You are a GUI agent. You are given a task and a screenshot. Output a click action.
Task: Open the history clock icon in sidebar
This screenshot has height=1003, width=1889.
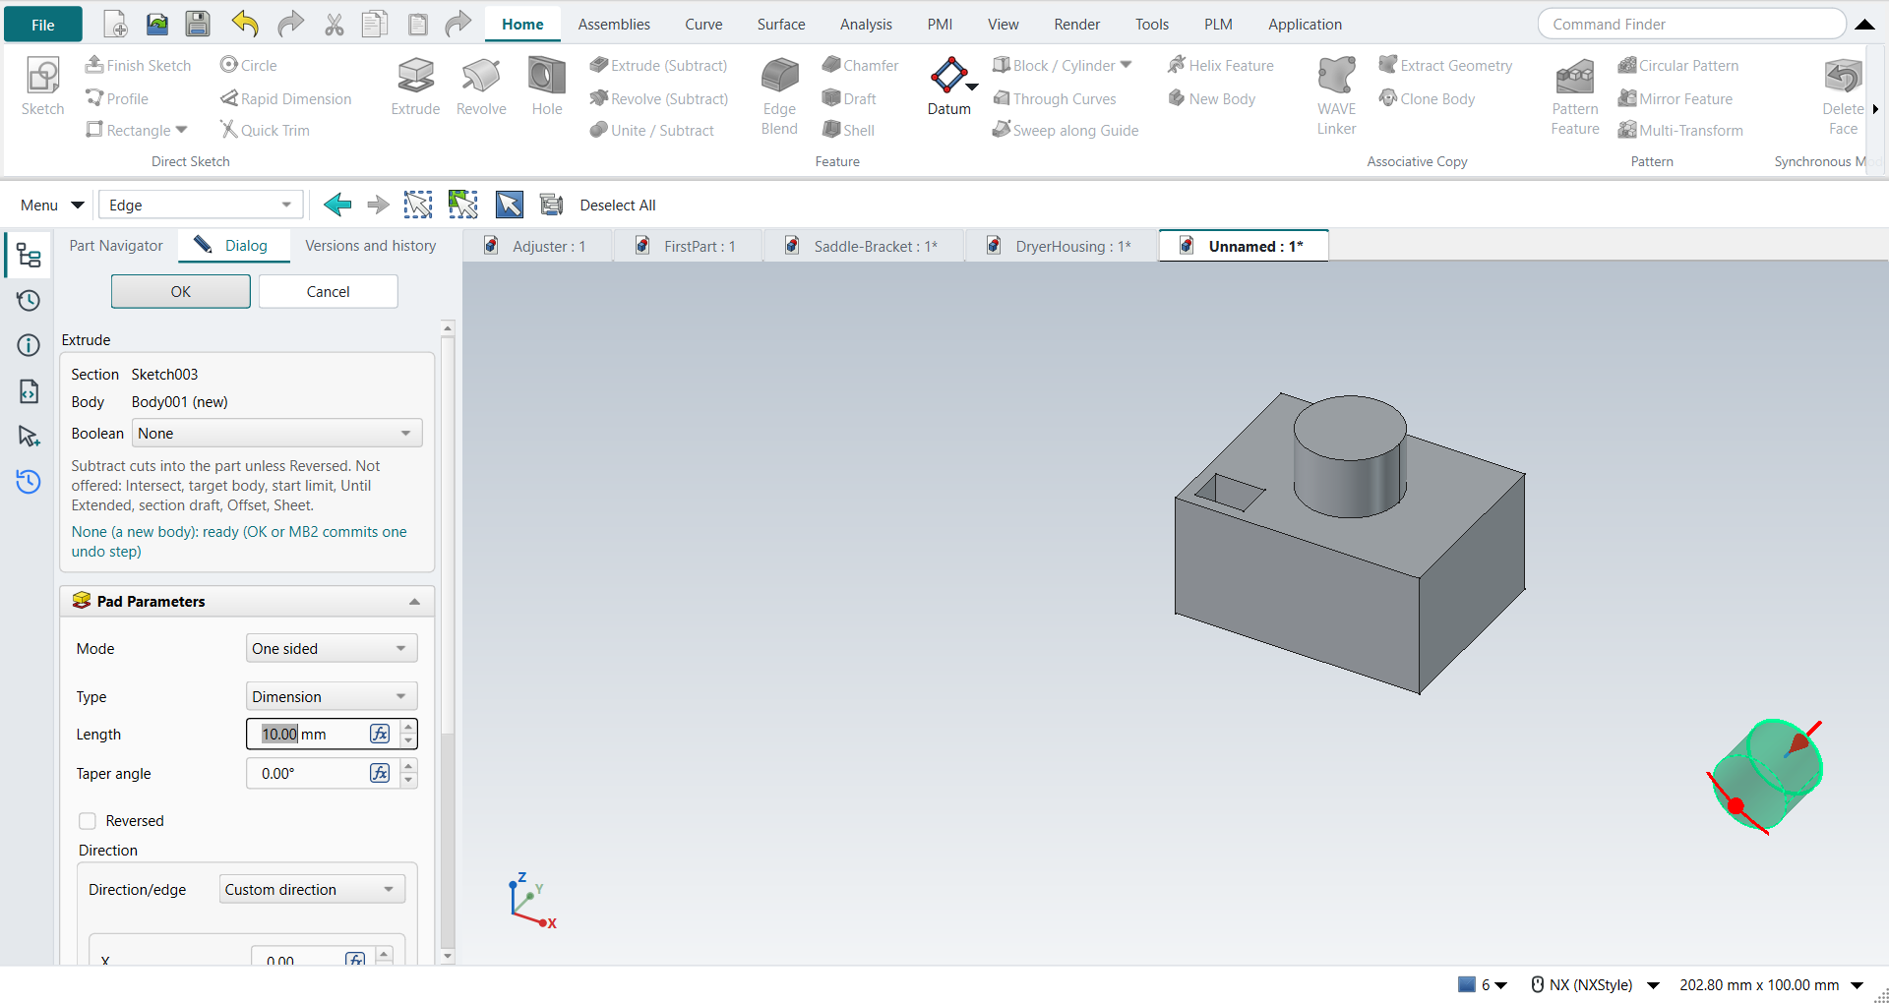(x=29, y=301)
